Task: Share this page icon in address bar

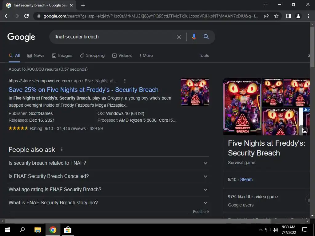Action: click(x=266, y=16)
